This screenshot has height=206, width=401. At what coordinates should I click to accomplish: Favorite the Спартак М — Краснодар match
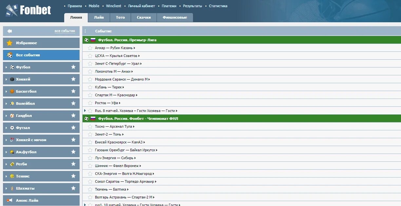pyautogui.click(x=90, y=95)
